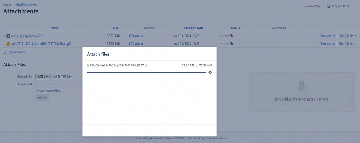The width and height of the screenshot is (360, 143).
Task: Expand the rec_wugong_inrelax.7z row details
Action: [5, 36]
